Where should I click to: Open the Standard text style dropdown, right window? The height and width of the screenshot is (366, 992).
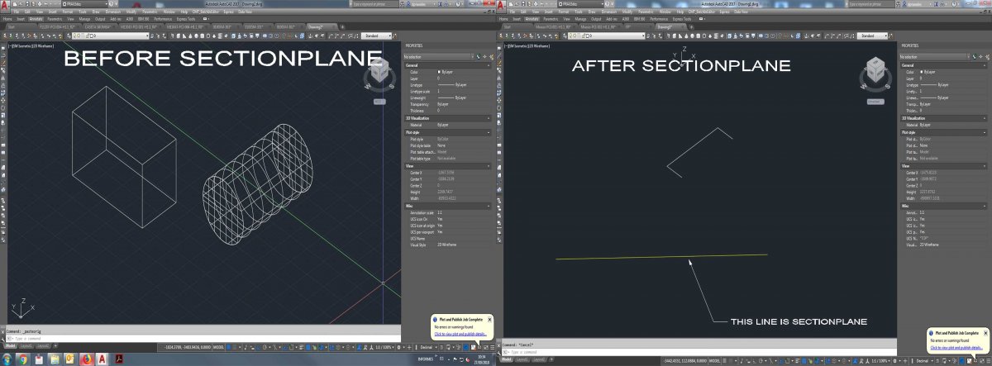[872, 36]
